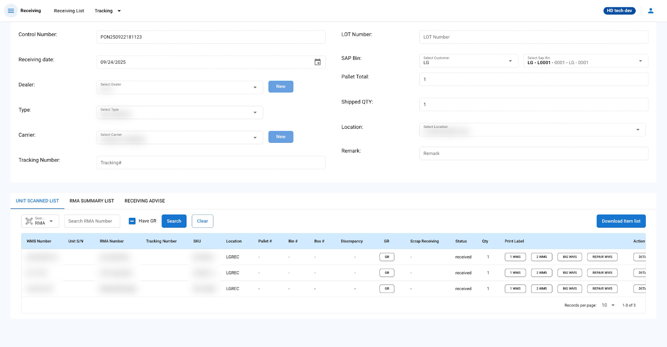Print REPAIR WMS label for third row
This screenshot has height=347, width=667.
602,289
